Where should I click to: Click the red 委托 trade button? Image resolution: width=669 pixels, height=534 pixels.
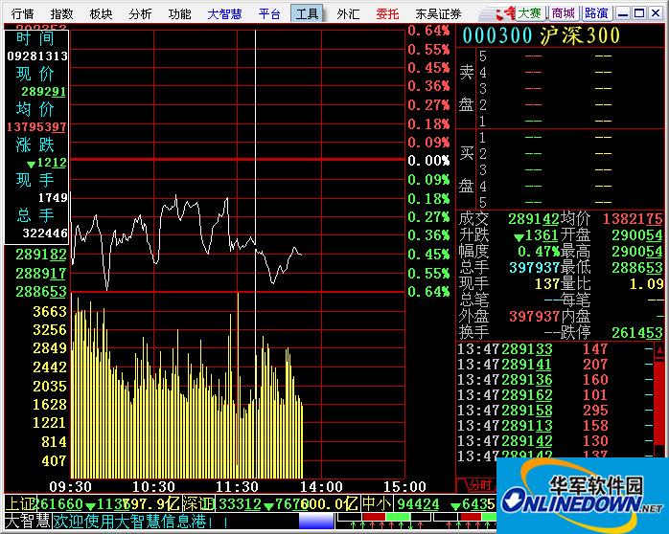(387, 13)
